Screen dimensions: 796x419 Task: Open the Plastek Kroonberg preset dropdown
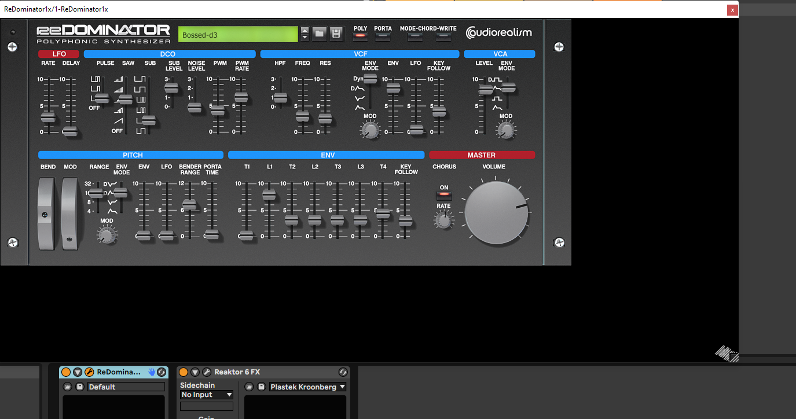307,387
